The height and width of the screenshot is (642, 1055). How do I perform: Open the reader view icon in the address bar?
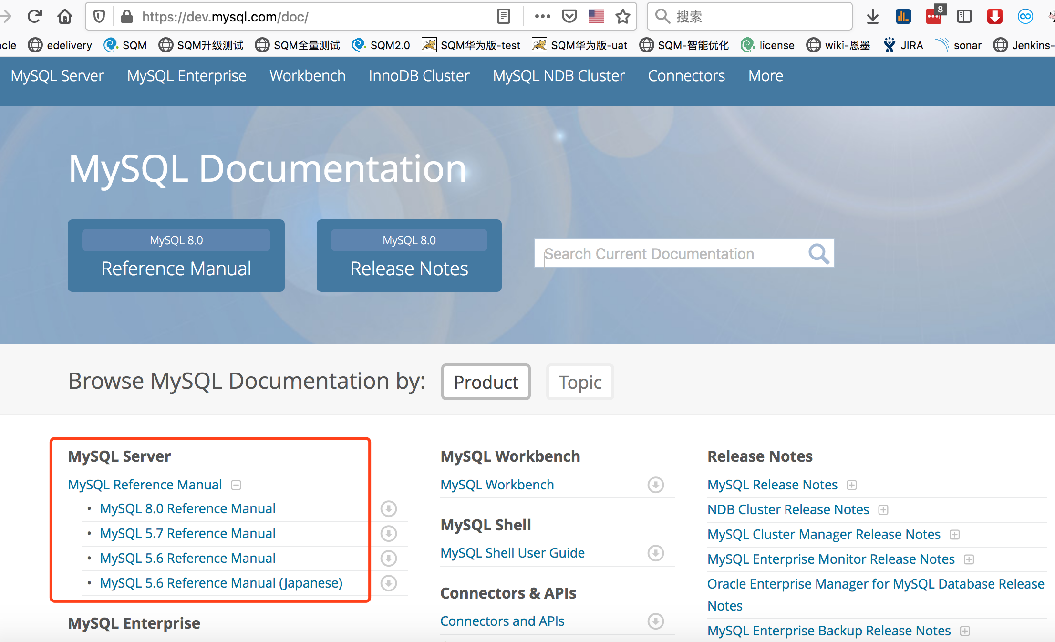pos(503,17)
